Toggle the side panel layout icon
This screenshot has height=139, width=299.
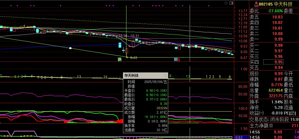231,3
